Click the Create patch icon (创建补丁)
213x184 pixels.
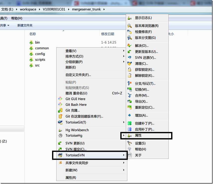tap(130, 123)
